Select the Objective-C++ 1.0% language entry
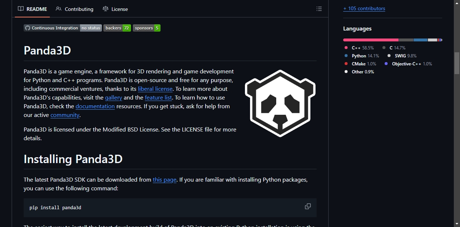This screenshot has width=460, height=227. tap(408, 64)
